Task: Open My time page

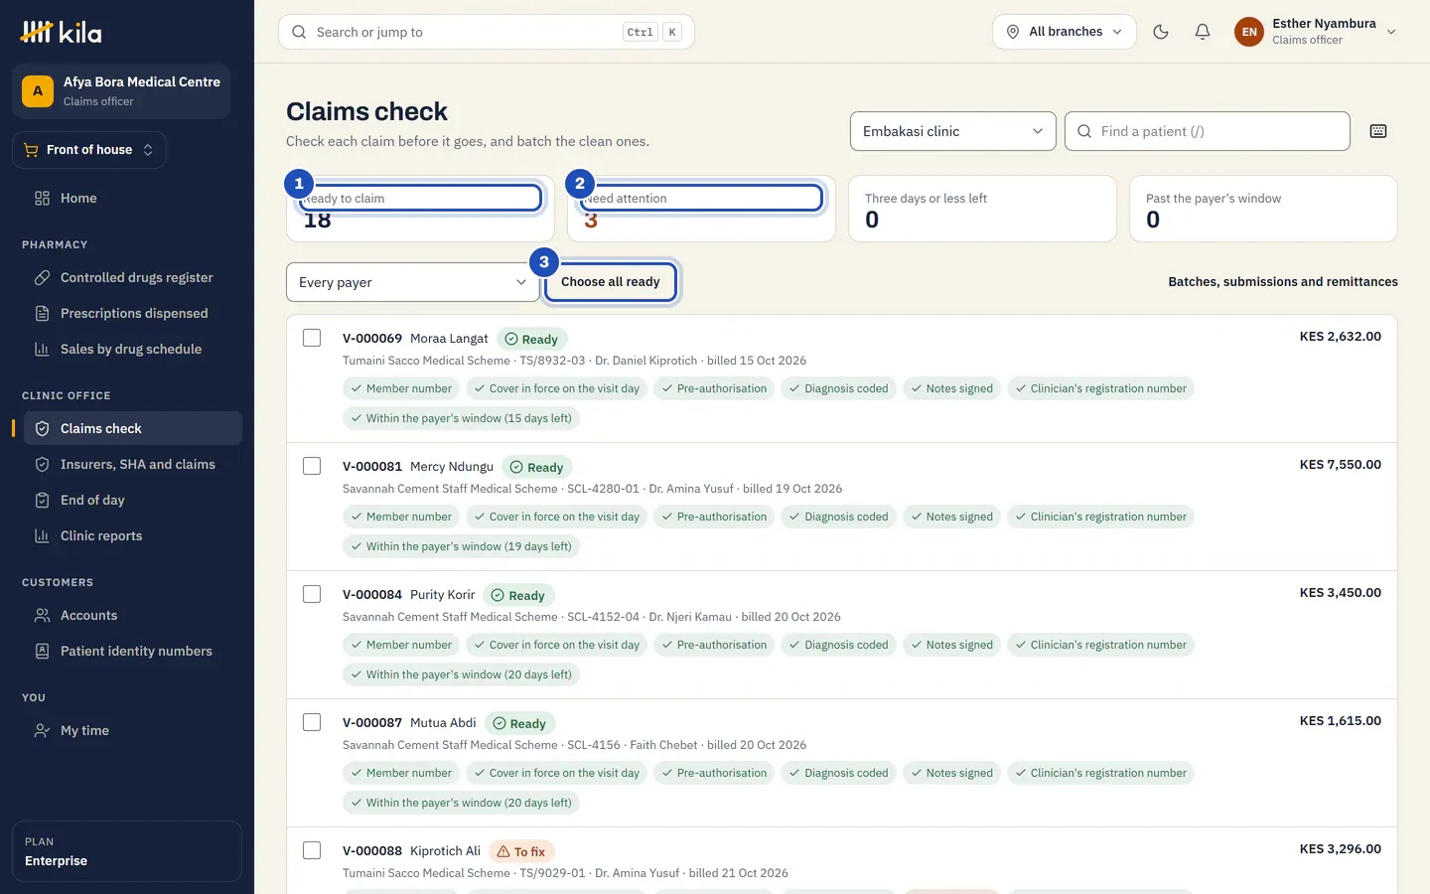Action: 133,730
